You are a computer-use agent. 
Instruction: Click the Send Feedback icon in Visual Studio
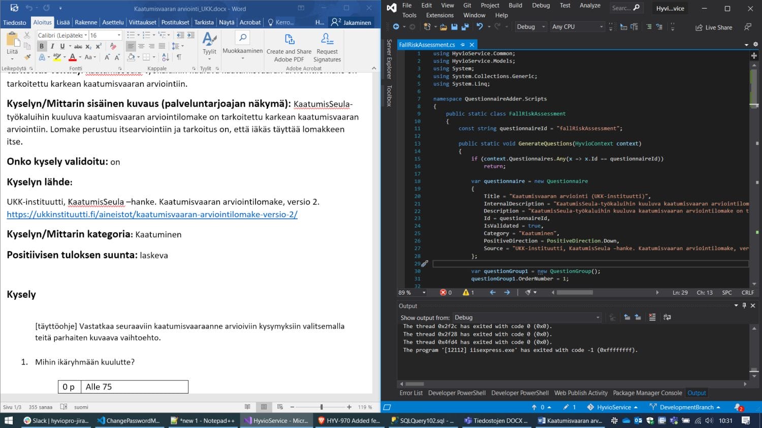tap(747, 27)
